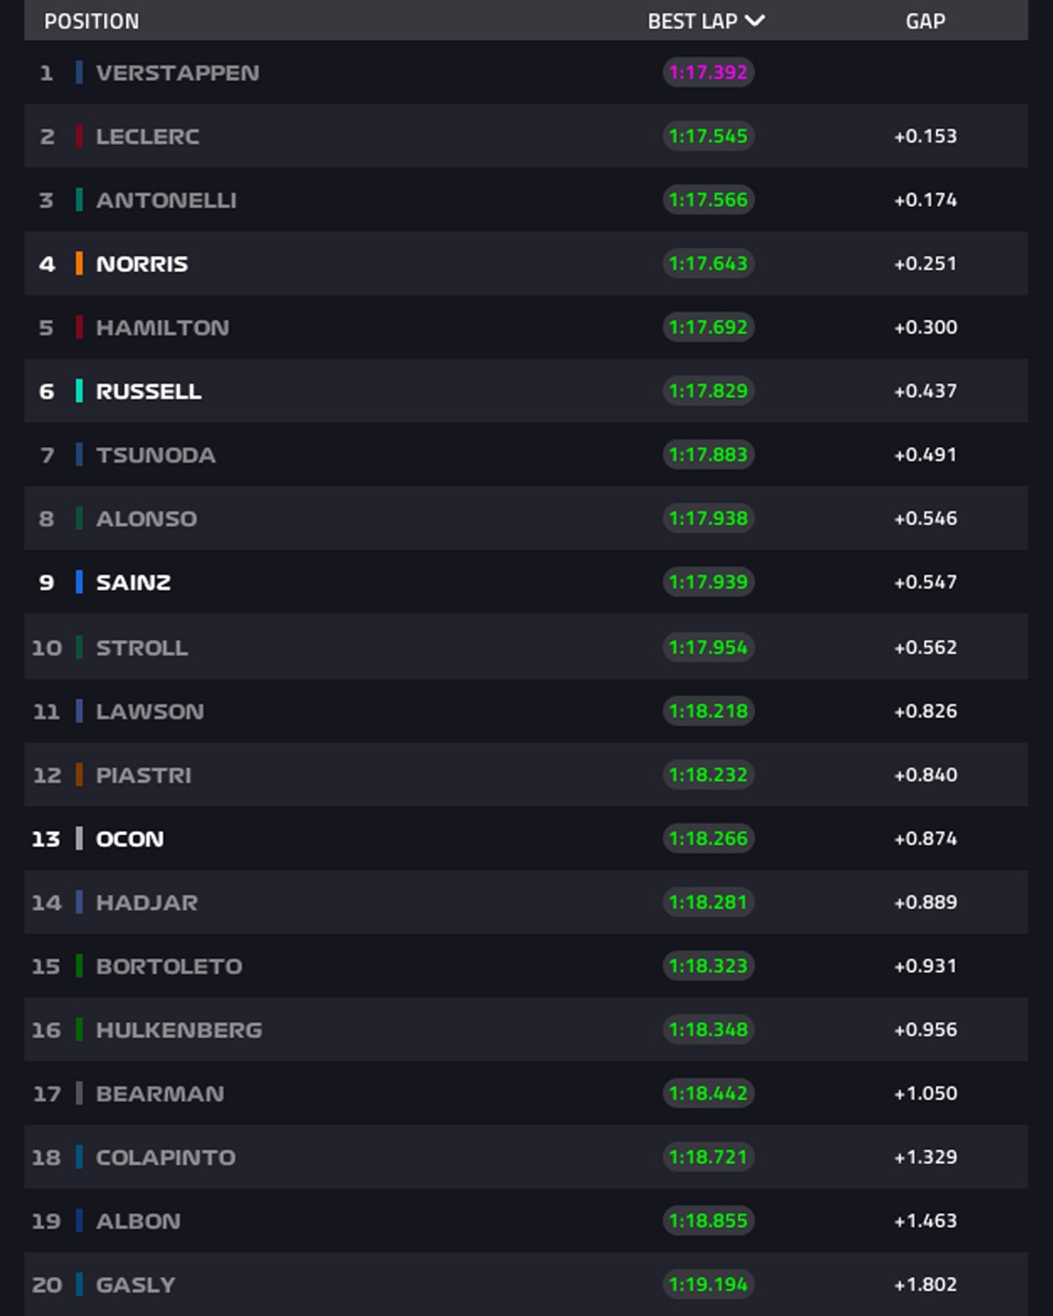Click the Alonso driver name
Viewport: 1053px width, 1316px height.
click(146, 519)
